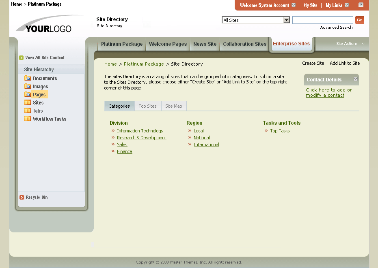378x268 pixels.
Task: Select the Images library folder icon
Action: pos(27,86)
